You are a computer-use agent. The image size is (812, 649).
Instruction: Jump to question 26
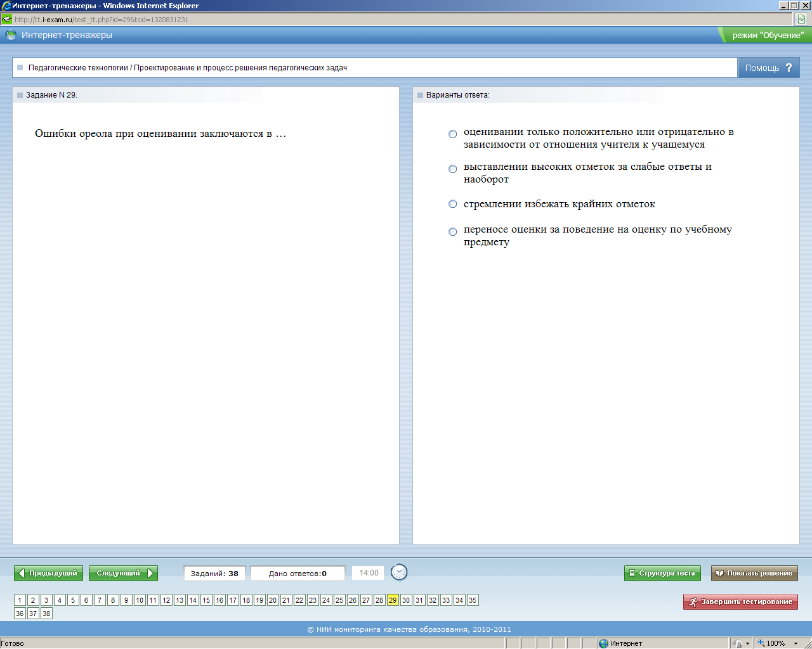[x=353, y=600]
